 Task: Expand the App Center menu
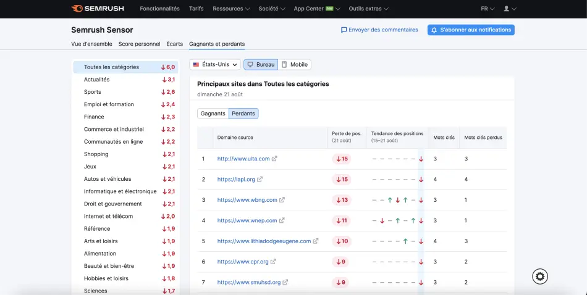(x=317, y=9)
